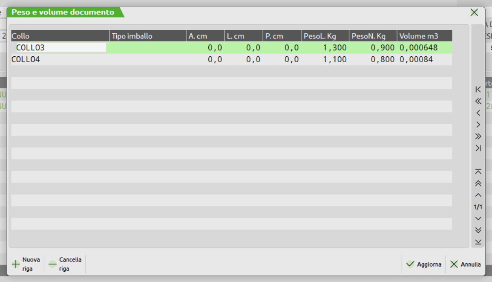Jump to last column arrow icon
The image size is (492, 282).
tap(478, 148)
